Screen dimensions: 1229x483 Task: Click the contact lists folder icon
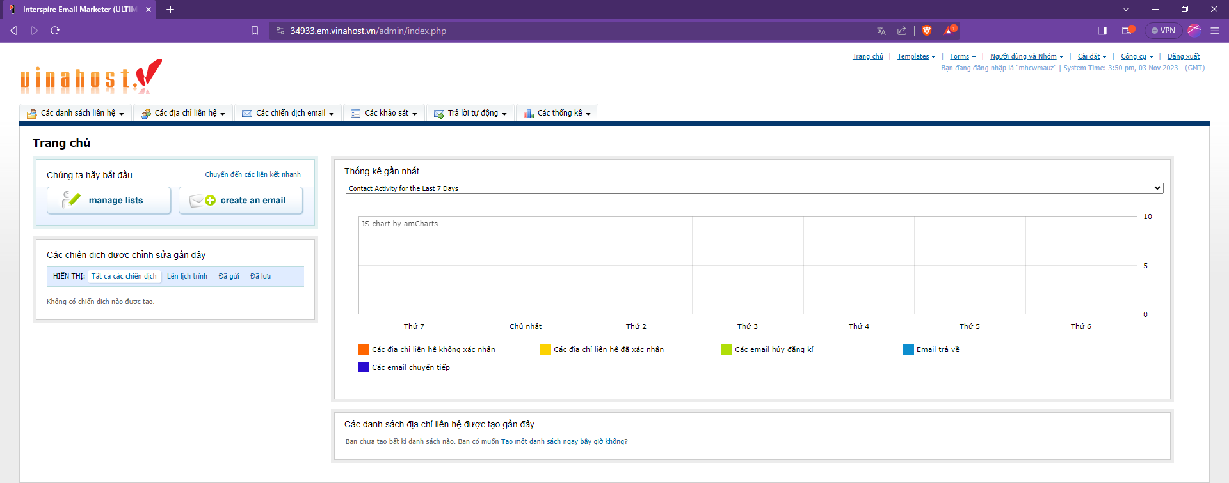coord(31,113)
